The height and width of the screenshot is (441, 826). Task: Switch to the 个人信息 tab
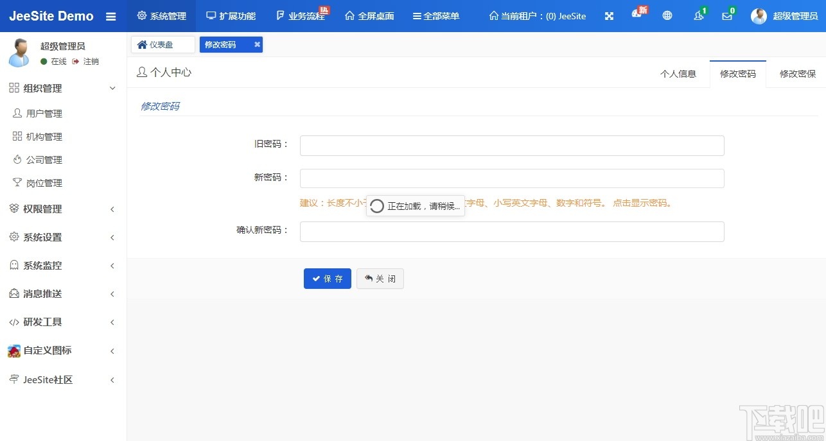click(x=678, y=73)
